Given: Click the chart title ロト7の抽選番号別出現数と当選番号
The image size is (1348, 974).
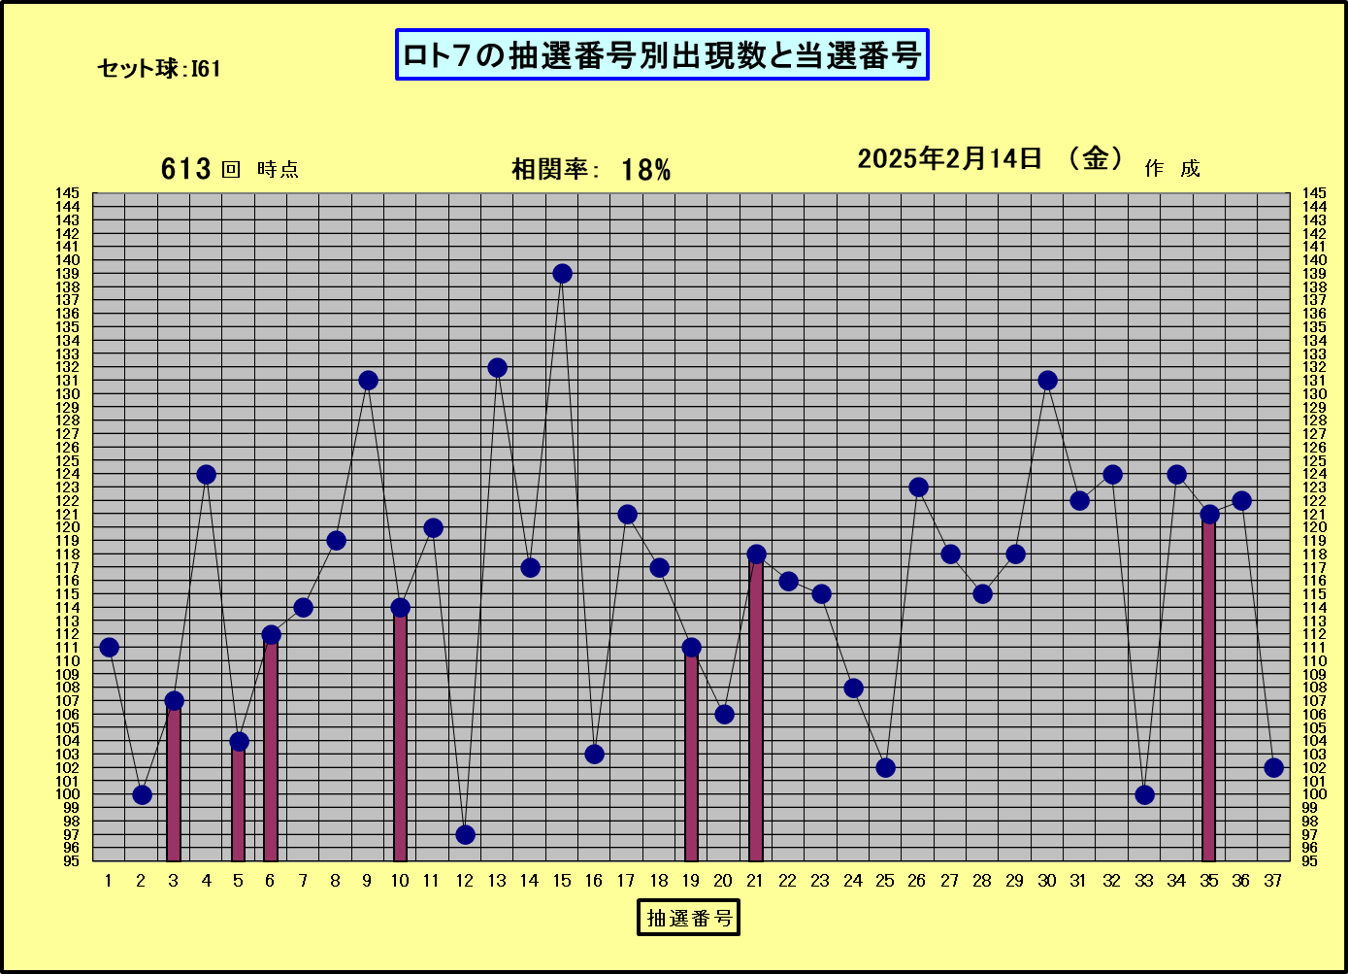Looking at the screenshot, I should (662, 54).
